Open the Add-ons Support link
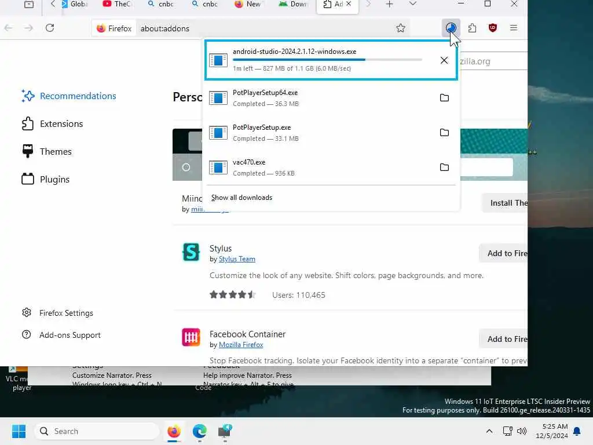This screenshot has width=593, height=445. pyautogui.click(x=61, y=335)
